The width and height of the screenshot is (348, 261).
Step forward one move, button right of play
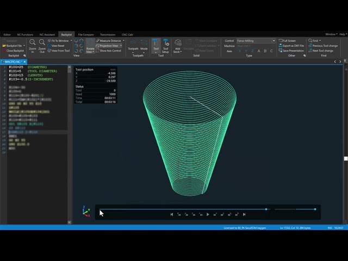click(x=215, y=214)
